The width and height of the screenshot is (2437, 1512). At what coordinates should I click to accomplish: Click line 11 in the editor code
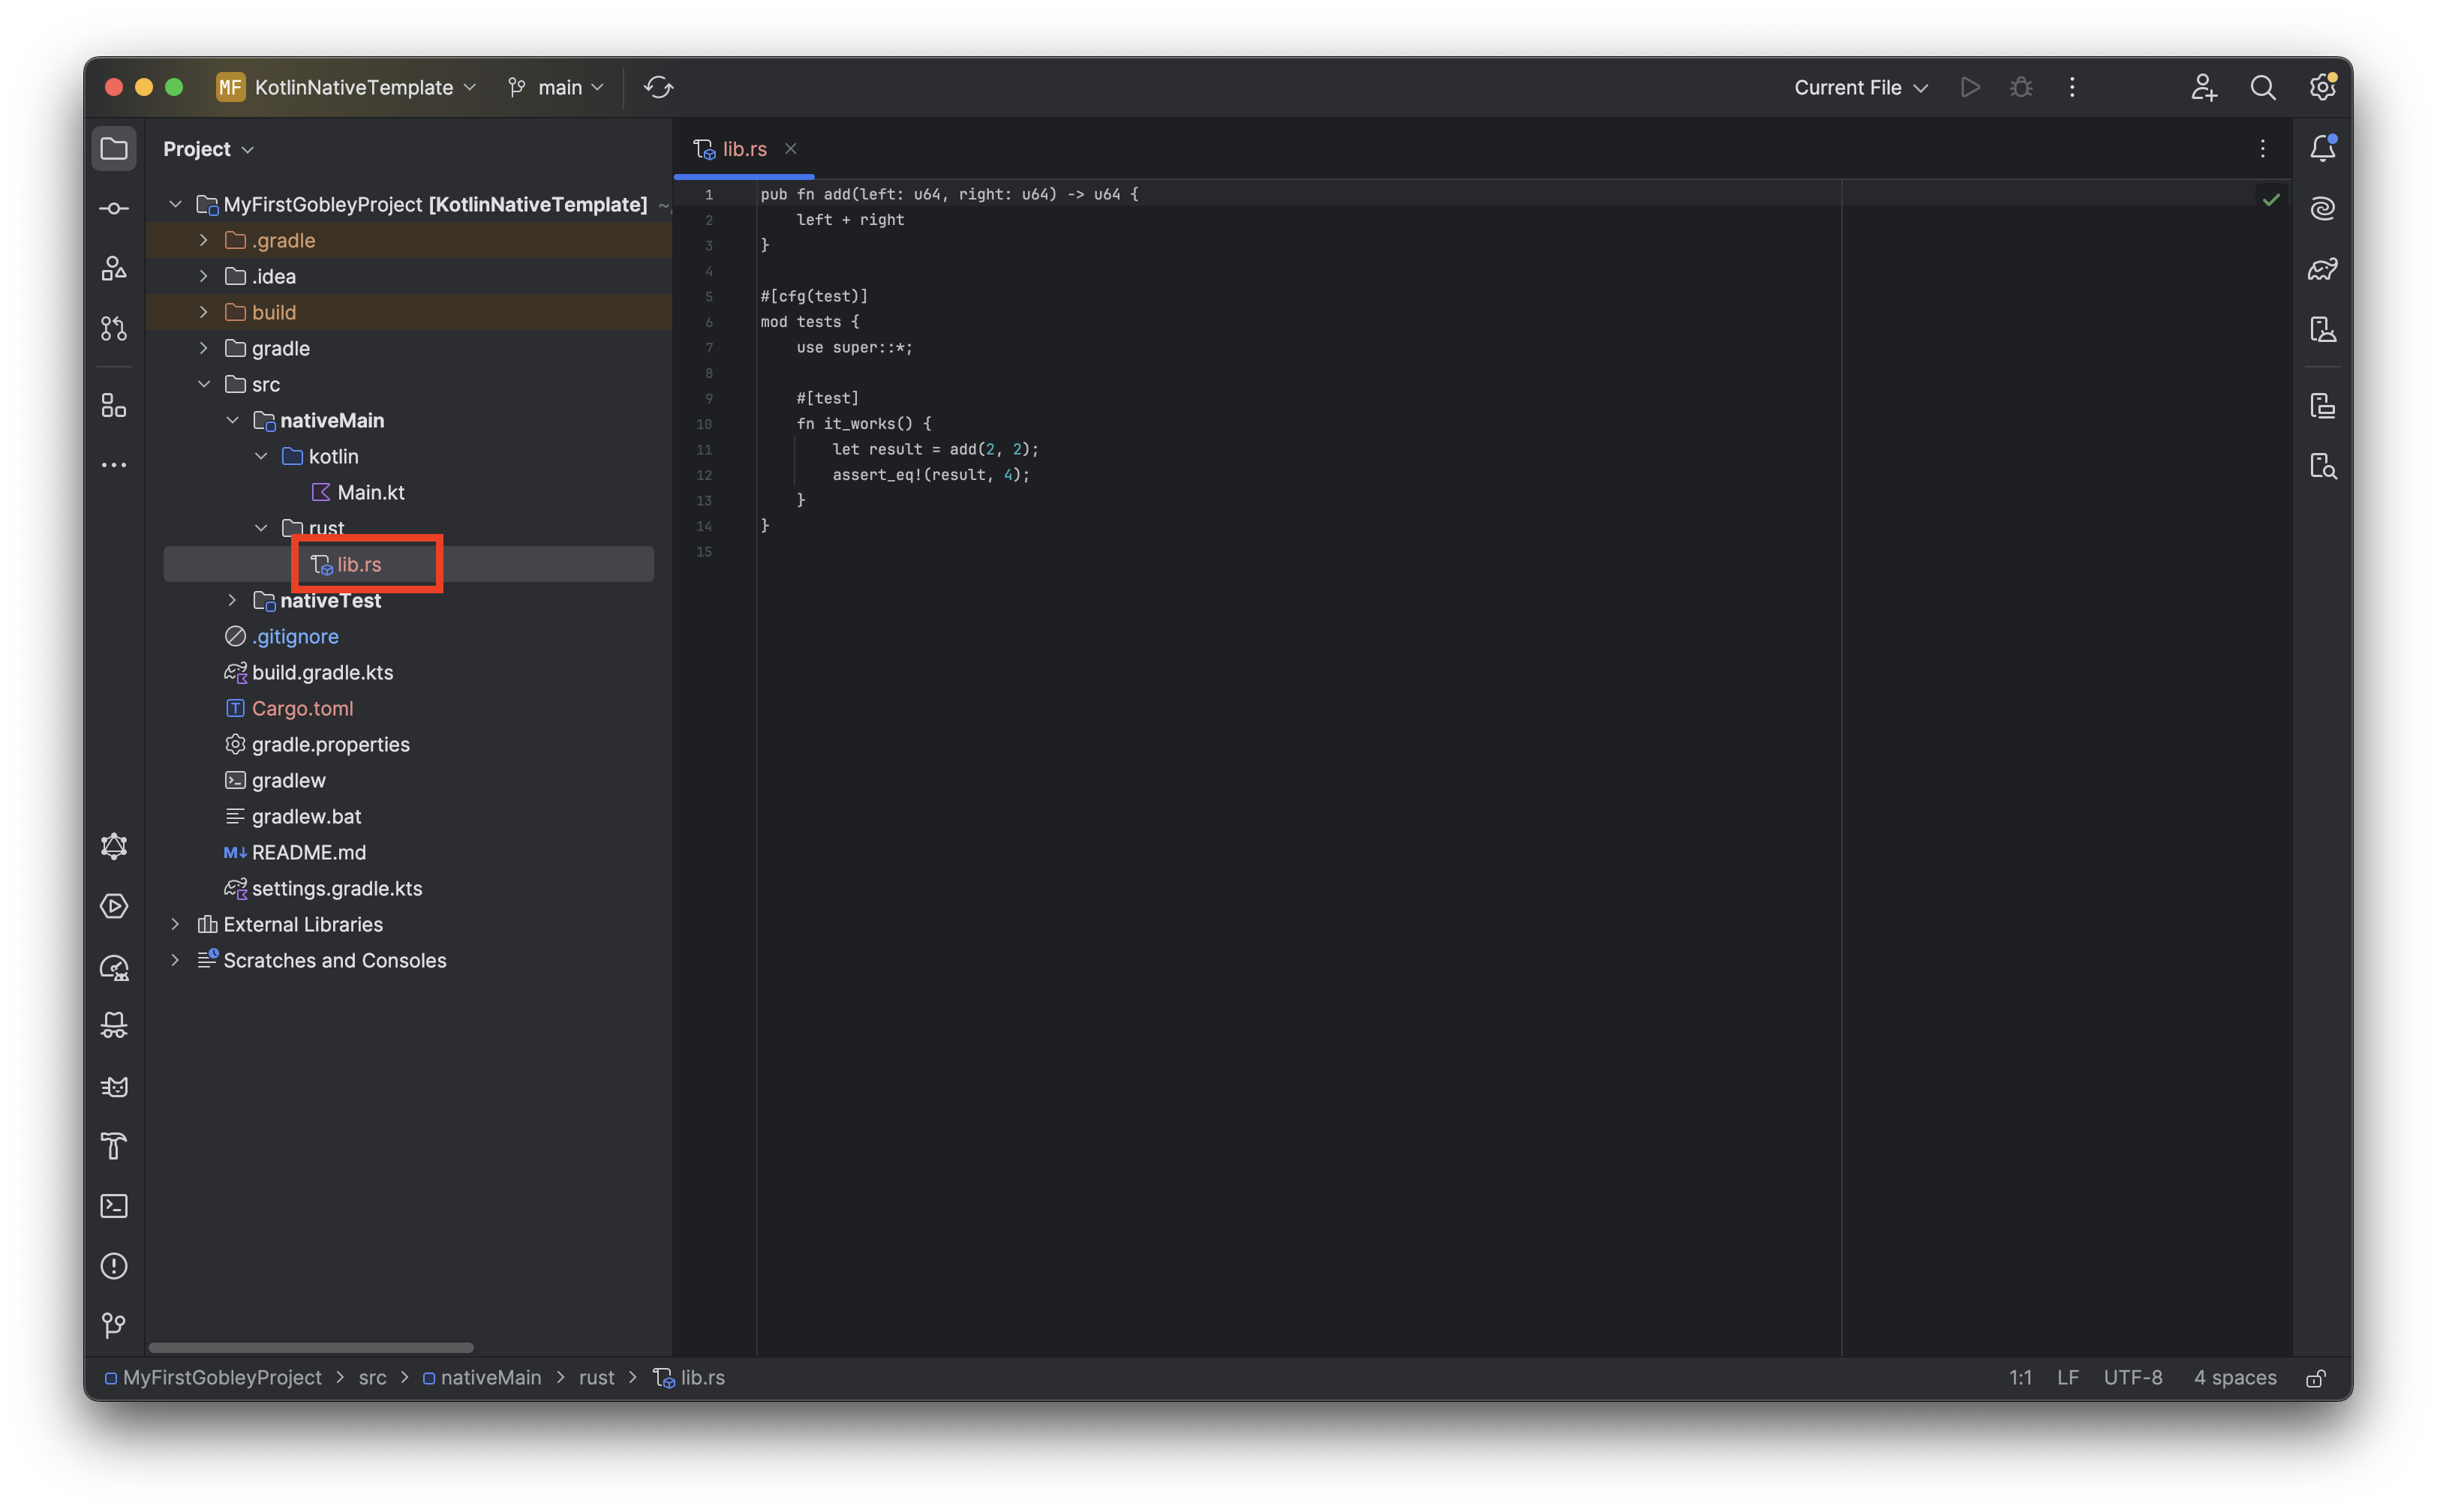(936, 449)
